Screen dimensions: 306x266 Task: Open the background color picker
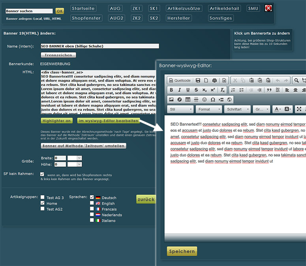tap(288, 109)
